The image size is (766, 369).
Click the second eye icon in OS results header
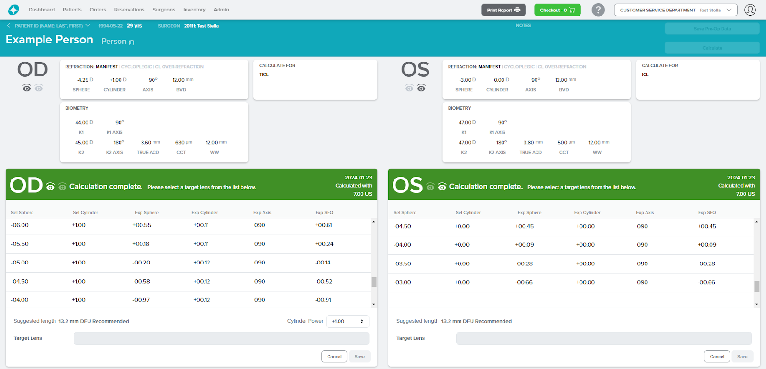pos(442,187)
